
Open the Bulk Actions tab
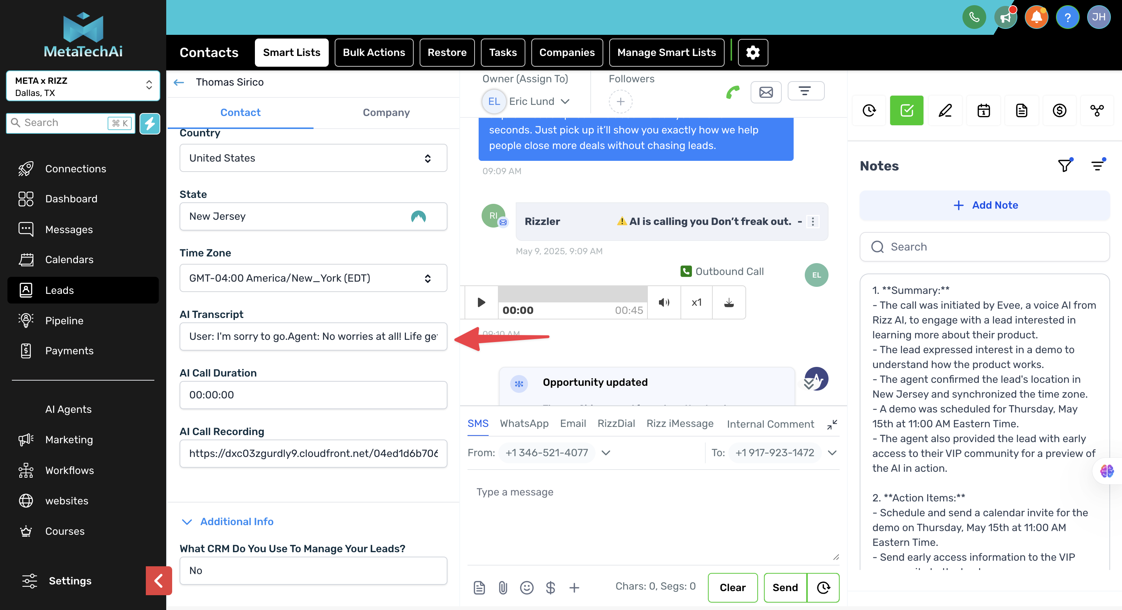click(x=374, y=52)
